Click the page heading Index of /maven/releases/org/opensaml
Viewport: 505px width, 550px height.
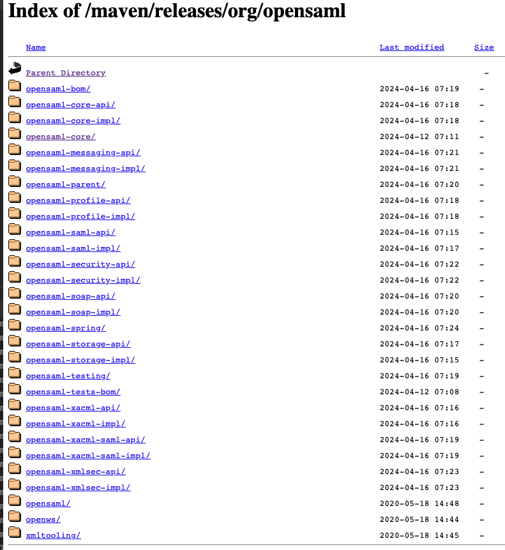[x=177, y=10]
